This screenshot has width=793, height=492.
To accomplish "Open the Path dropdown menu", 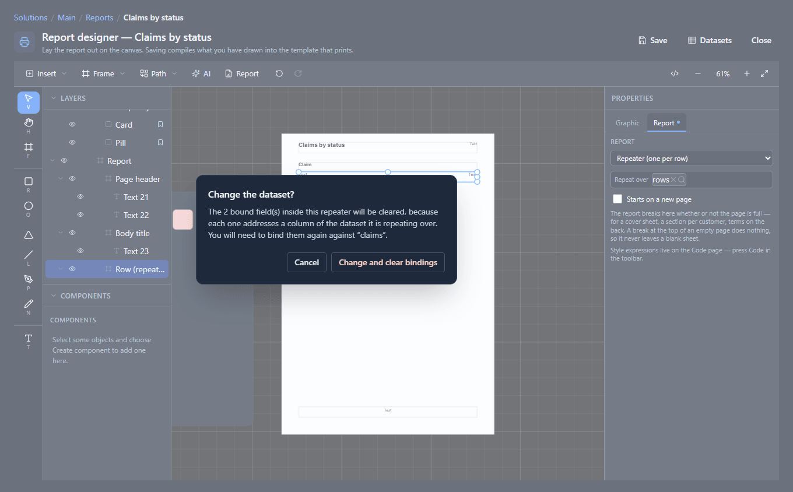I will [159, 73].
